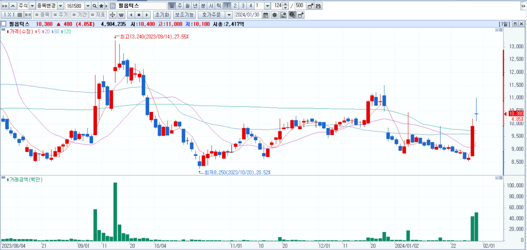Click the save floppy disk icon
527x250 pixels.
coord(318,6)
